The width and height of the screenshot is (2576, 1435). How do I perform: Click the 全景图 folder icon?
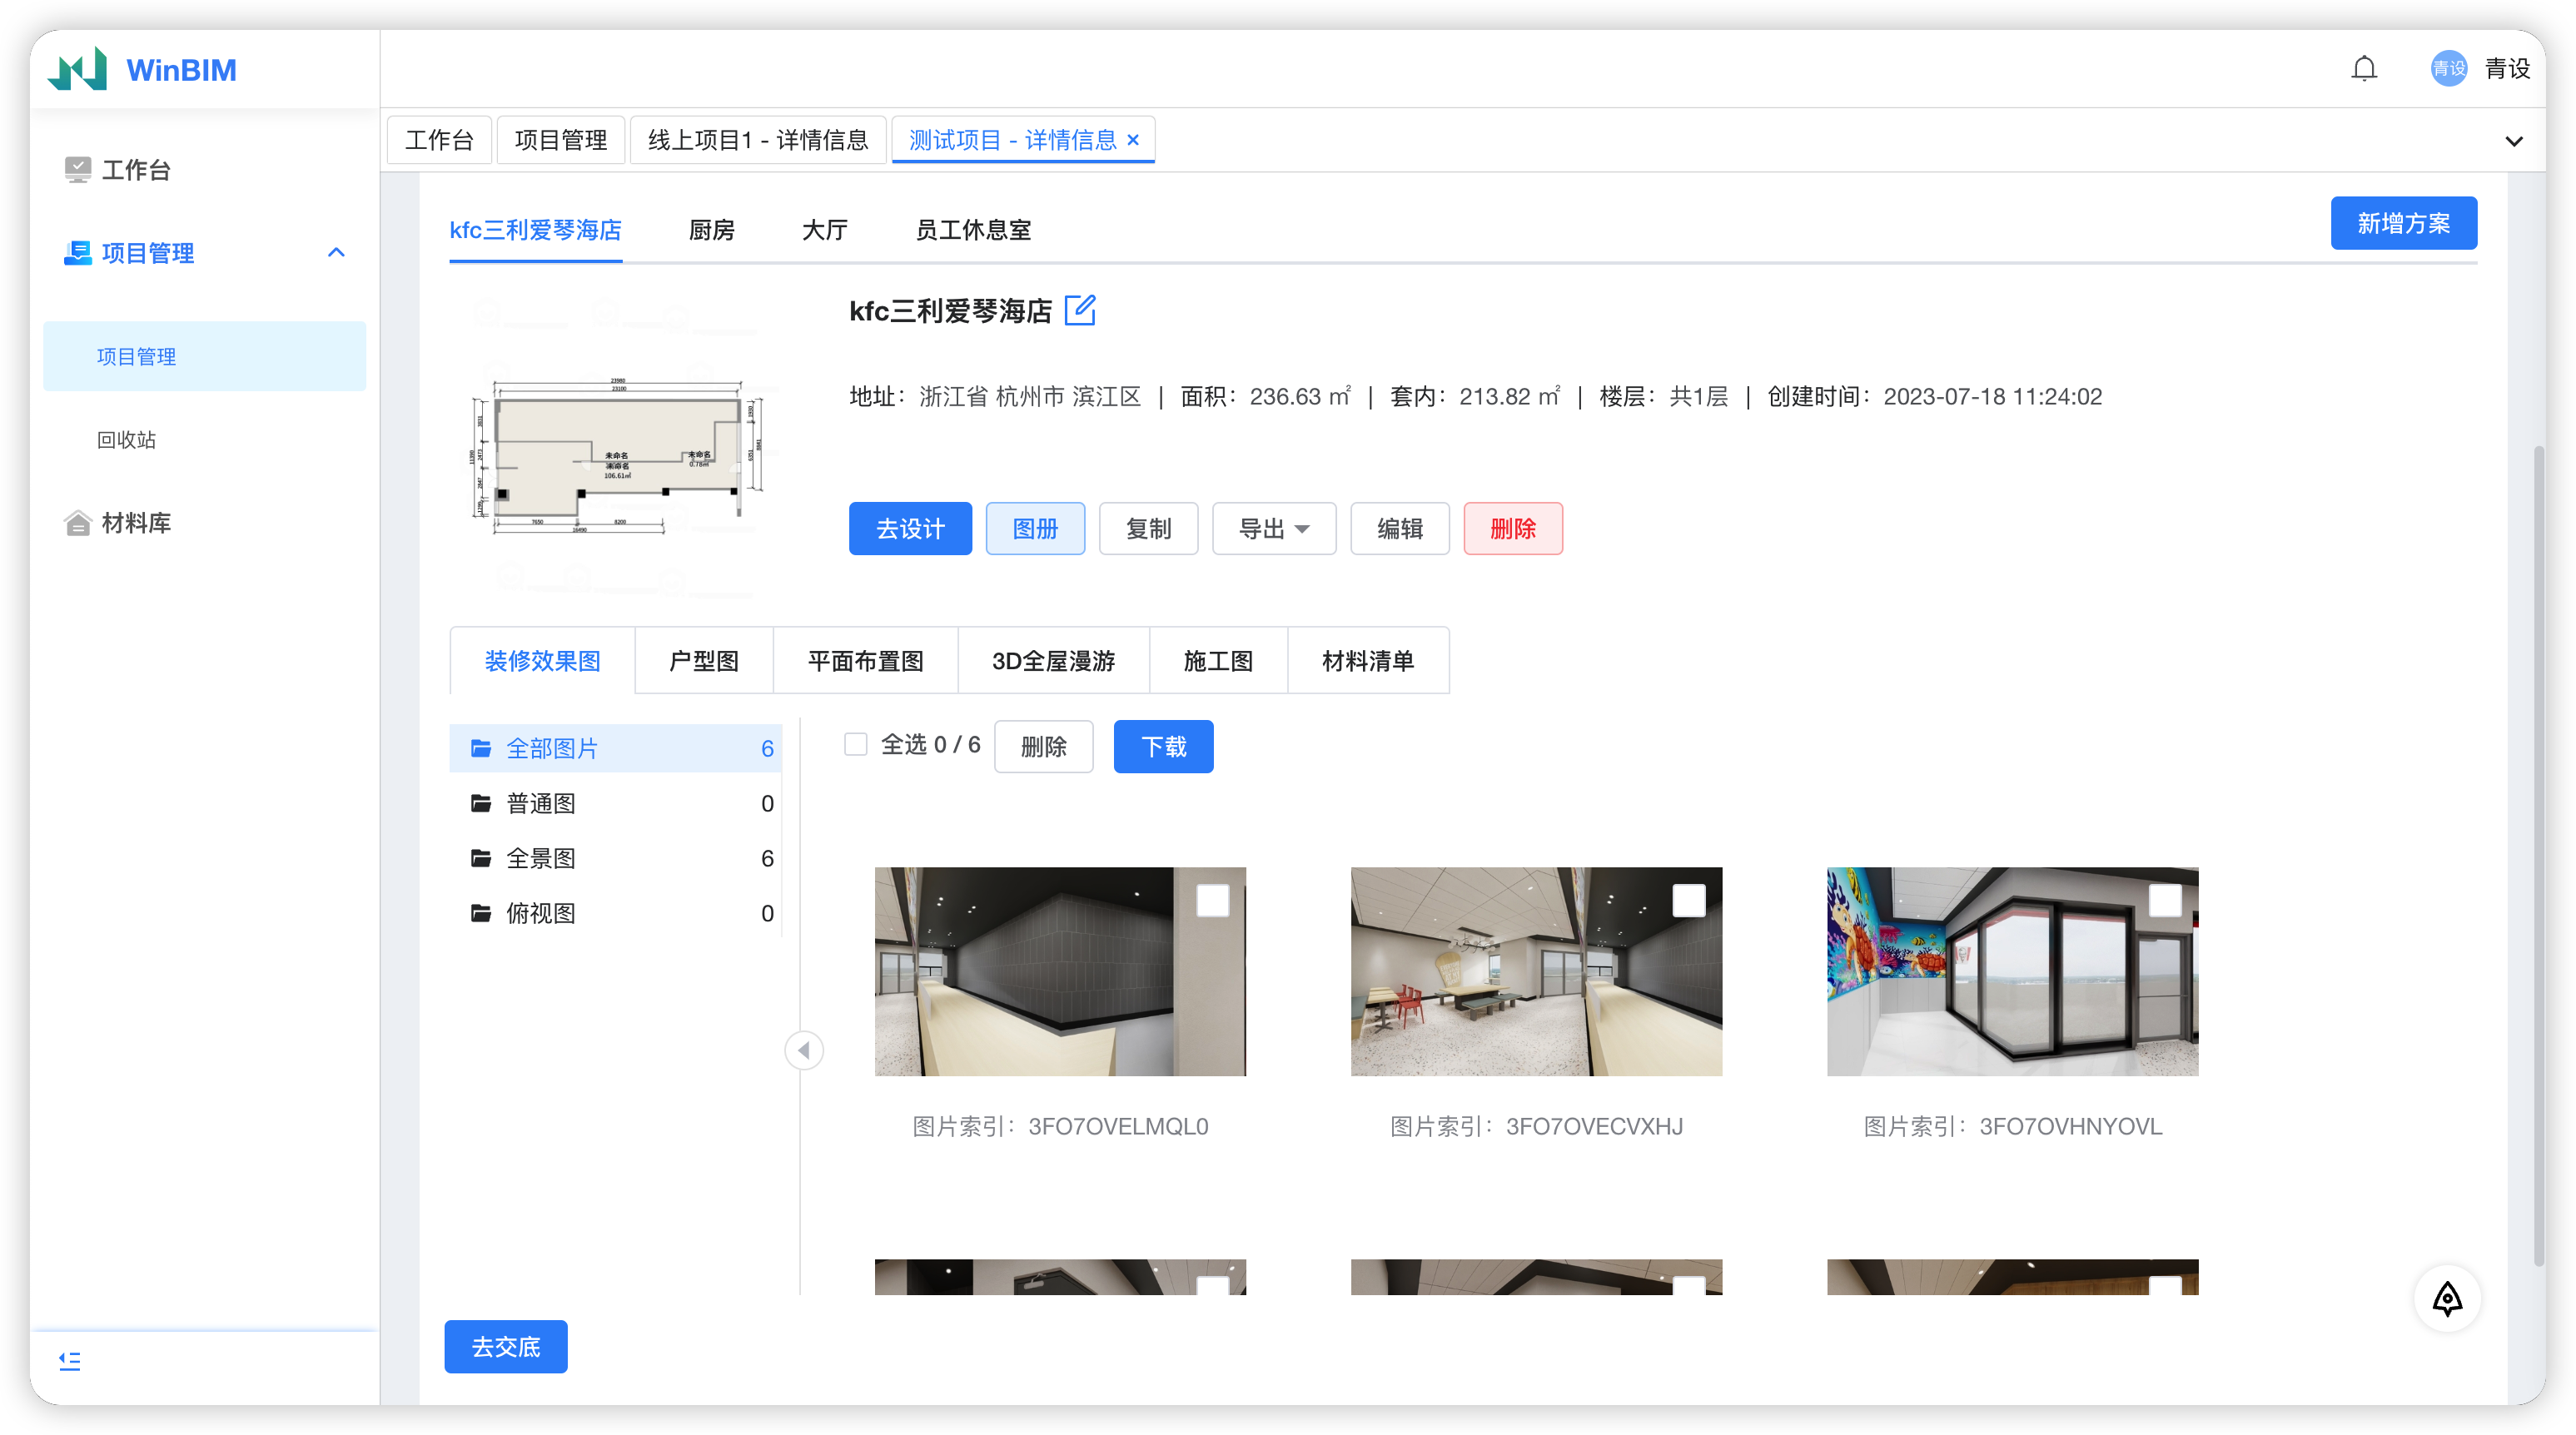click(481, 857)
